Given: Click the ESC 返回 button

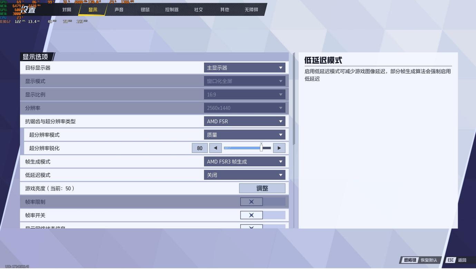Looking at the screenshot, I should coord(457,260).
